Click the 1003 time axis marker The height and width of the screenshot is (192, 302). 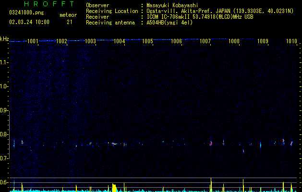pyautogui.click(x=90, y=41)
